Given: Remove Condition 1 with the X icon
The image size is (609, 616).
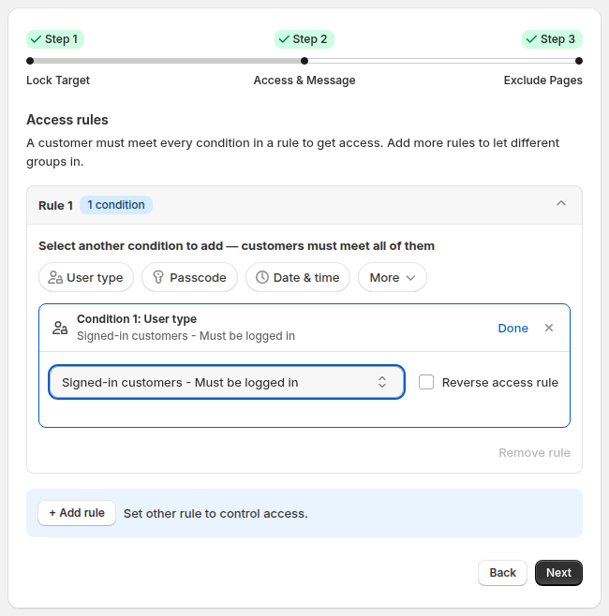Looking at the screenshot, I should (x=549, y=328).
